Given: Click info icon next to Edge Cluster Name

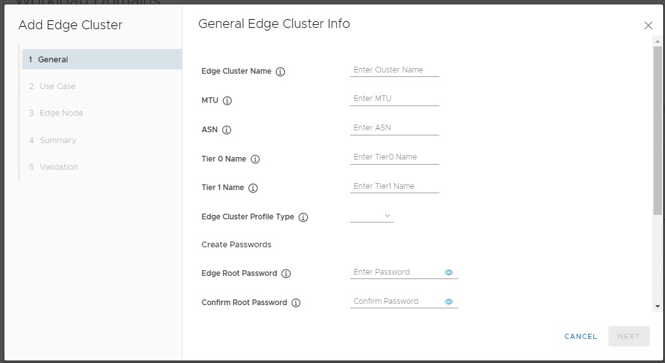Looking at the screenshot, I should coord(280,72).
